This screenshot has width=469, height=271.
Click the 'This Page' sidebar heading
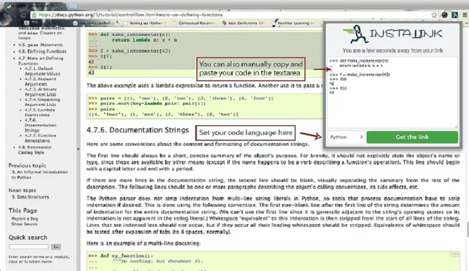[22, 211]
